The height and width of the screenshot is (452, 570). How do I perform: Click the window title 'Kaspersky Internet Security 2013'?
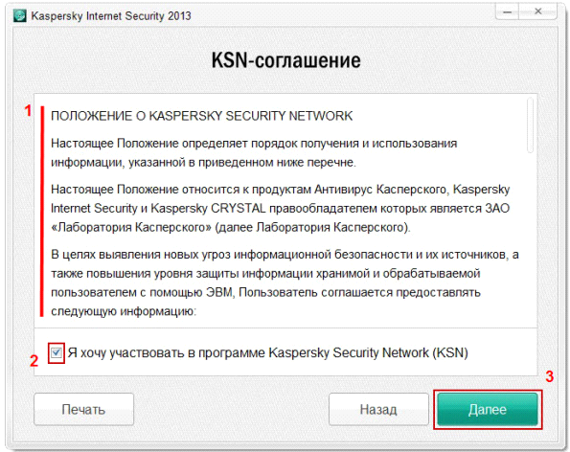click(x=111, y=16)
